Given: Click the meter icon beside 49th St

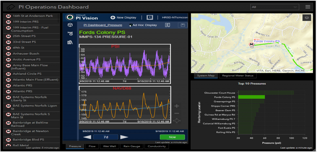Looking at the screenshot, I should (x=8, y=48).
